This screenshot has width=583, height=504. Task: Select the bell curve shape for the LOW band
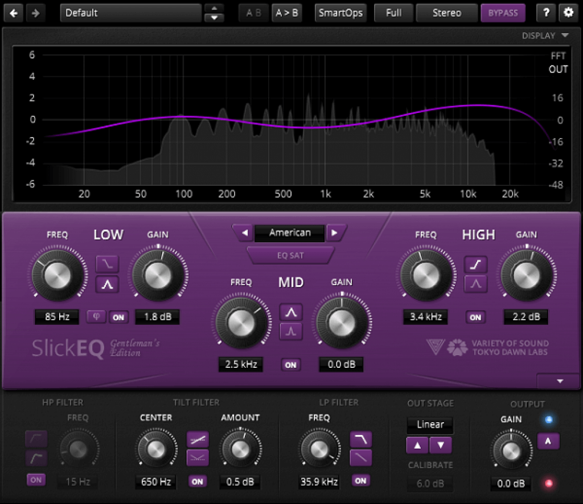pos(106,284)
